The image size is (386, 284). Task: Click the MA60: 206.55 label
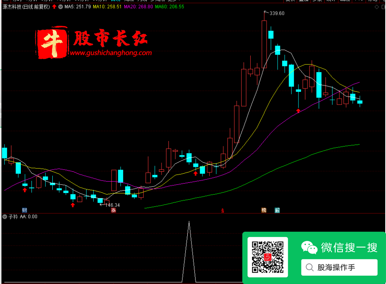(169, 7)
